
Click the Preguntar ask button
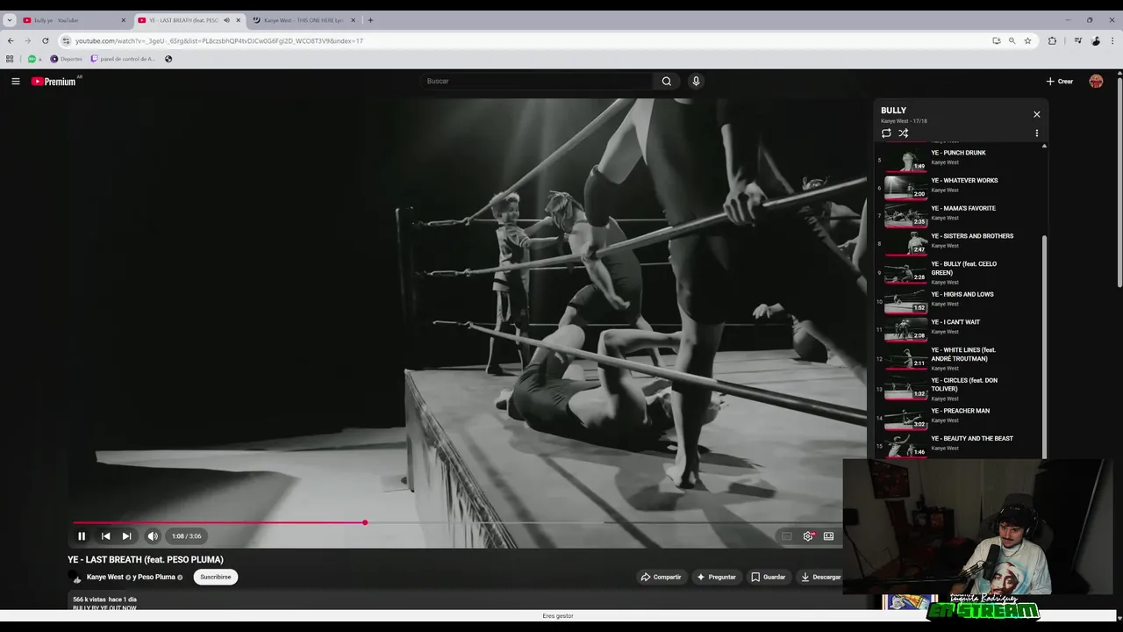pos(716,577)
